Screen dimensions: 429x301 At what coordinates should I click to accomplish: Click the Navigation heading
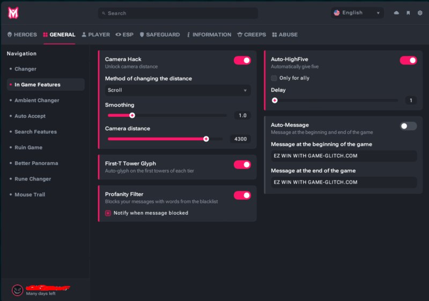pos(21,54)
